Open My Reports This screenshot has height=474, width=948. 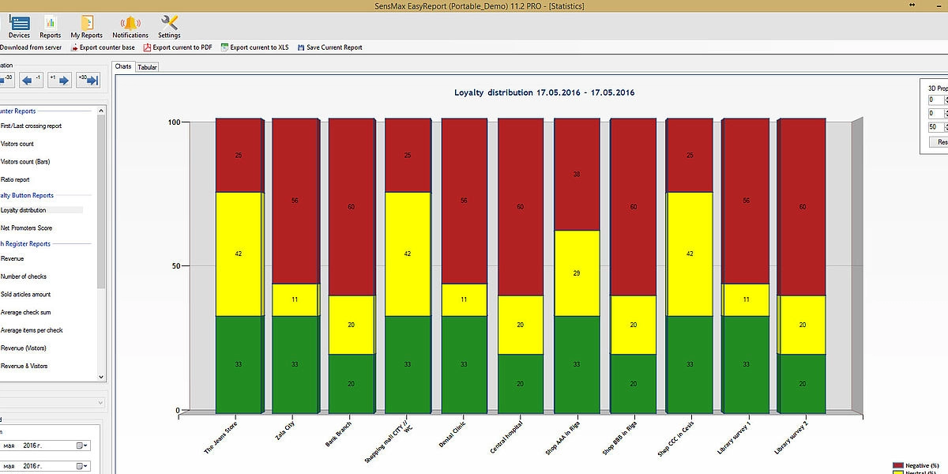point(87,26)
